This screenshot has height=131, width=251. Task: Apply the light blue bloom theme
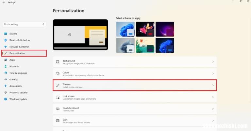pos(125,29)
